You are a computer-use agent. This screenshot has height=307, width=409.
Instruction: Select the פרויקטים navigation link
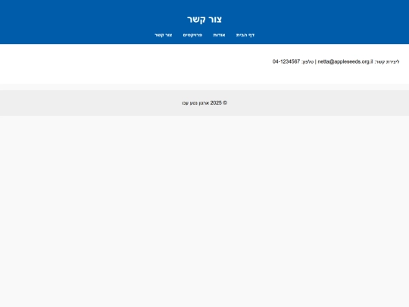pos(192,35)
